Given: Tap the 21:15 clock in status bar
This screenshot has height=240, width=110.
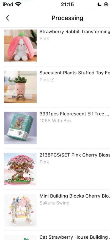Looking at the screenshot, I should [x=67, y=5].
